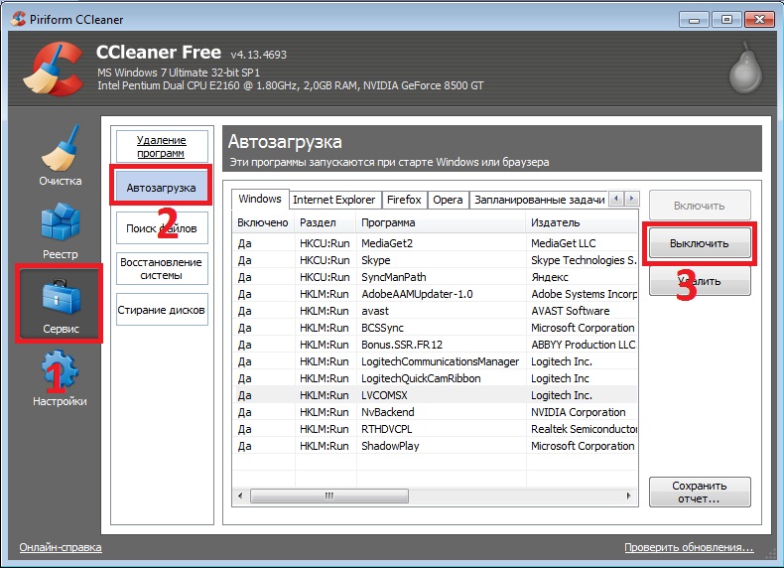Switch to the Firefox tab
784x568 pixels.
404,200
